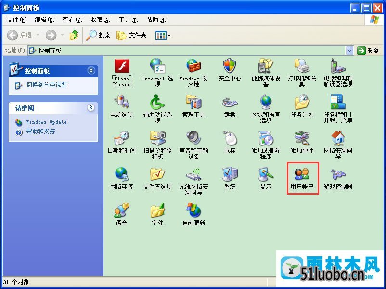Open the Flash Player control panel item
This screenshot has height=289, width=386.
(122, 73)
